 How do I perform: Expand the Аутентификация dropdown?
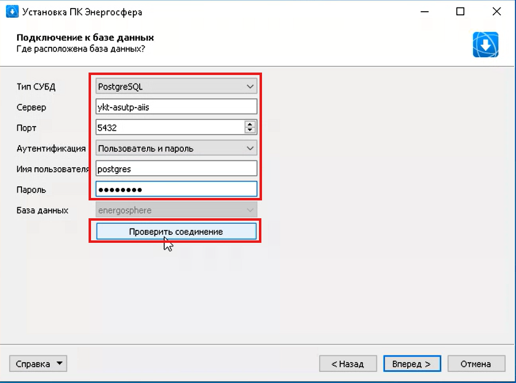point(176,148)
